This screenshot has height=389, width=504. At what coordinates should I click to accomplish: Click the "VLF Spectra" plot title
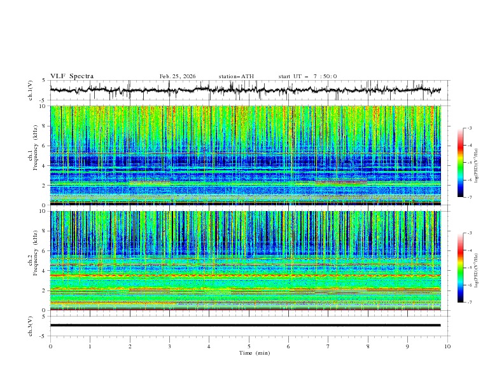pyautogui.click(x=72, y=76)
